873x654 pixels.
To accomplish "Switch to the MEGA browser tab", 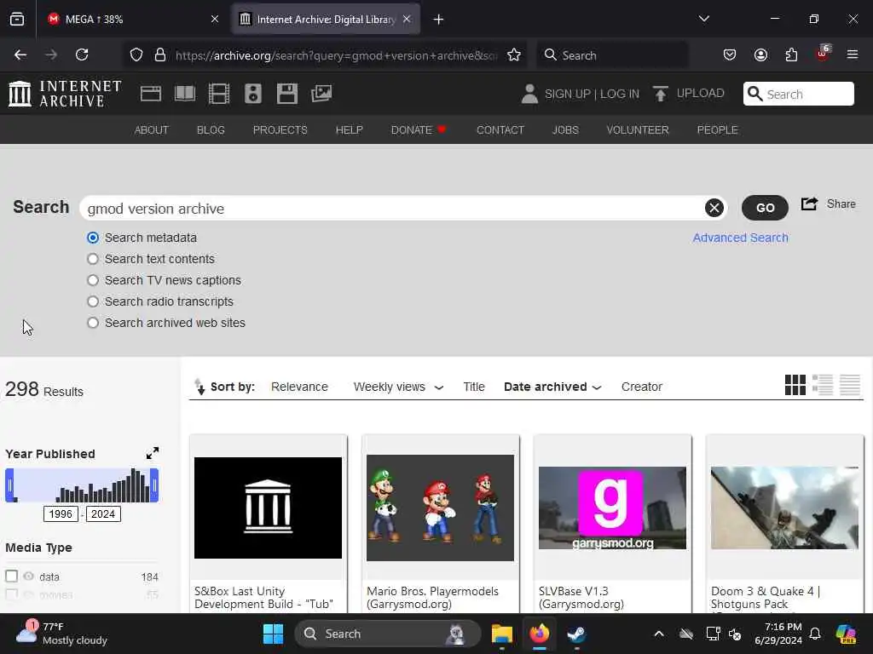I will pos(132,19).
